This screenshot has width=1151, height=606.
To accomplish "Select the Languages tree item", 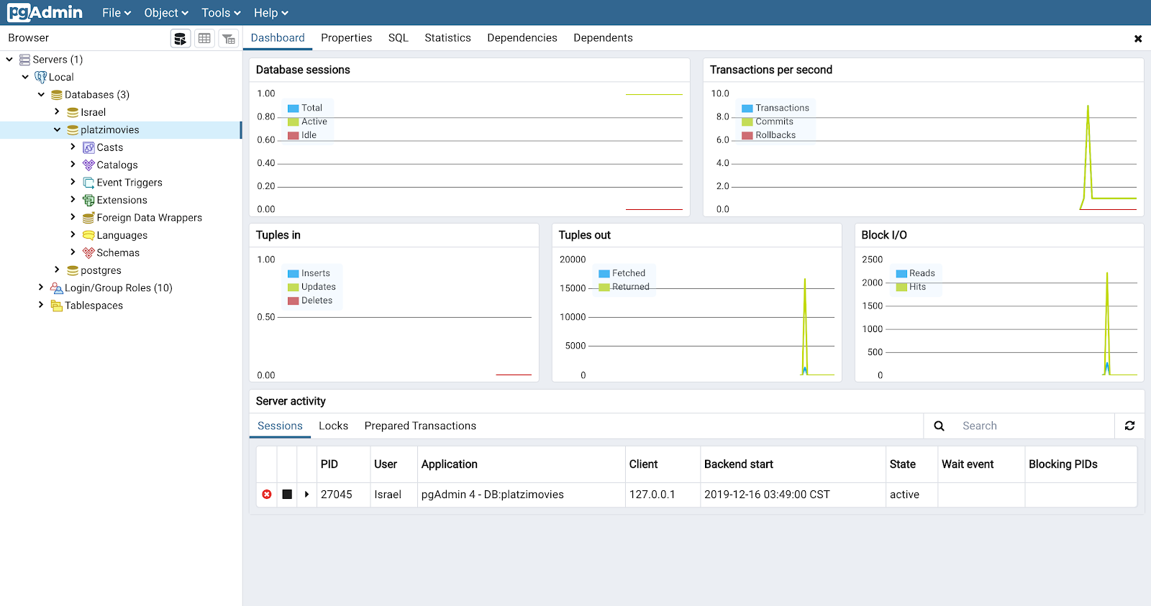I will click(x=122, y=235).
